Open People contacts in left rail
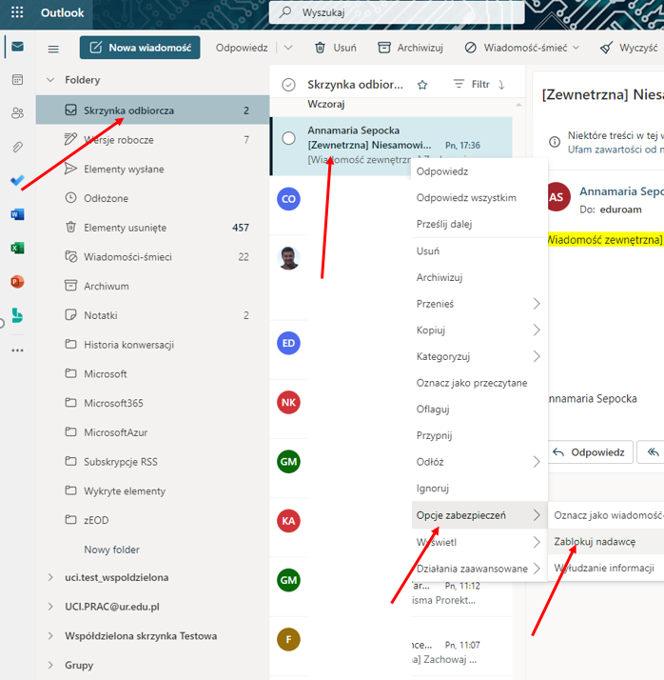 17,113
